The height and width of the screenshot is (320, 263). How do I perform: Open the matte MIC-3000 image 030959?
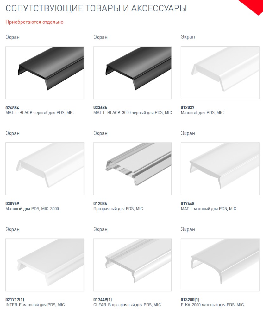[x=45, y=169]
